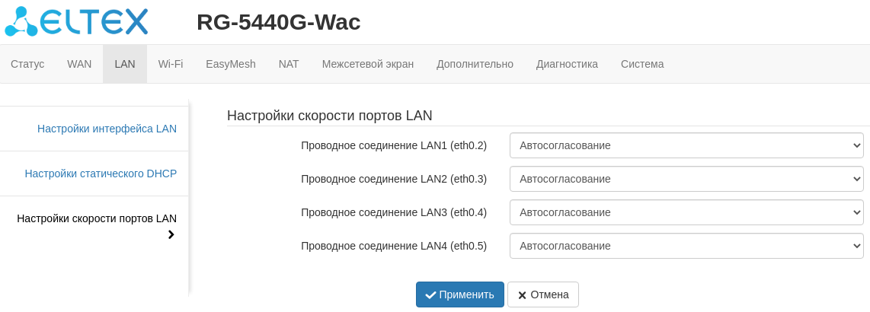Open the Диагностика tab
Screen dimensions: 870x312
point(567,64)
